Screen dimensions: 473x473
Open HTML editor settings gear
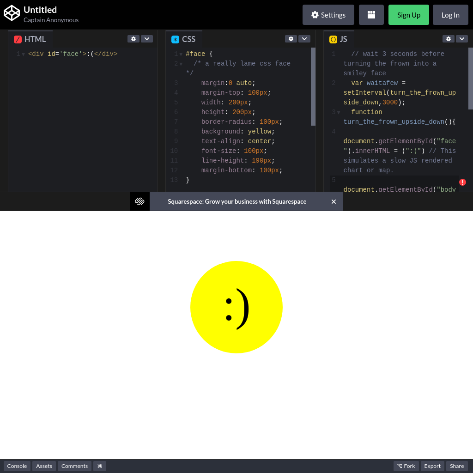[x=133, y=39]
